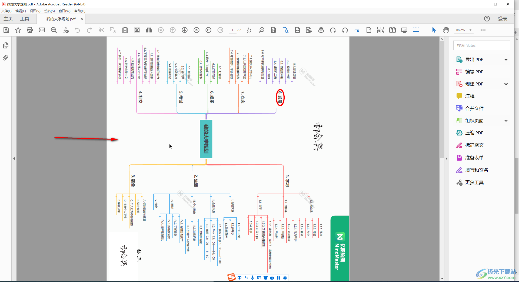Click the redo arrow icon
This screenshot has height=282, width=519.
tap(89, 30)
